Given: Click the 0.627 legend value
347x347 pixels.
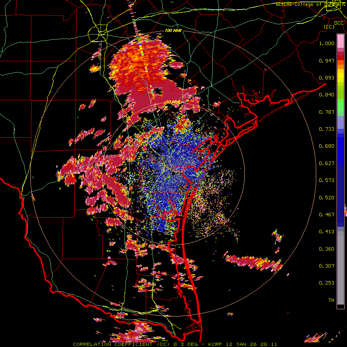Looking at the screenshot, I should click(x=327, y=163).
